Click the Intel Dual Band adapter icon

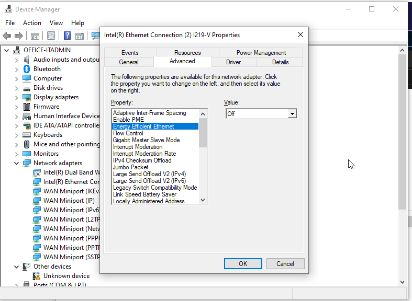(37, 172)
